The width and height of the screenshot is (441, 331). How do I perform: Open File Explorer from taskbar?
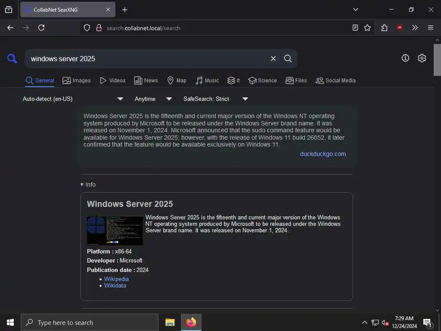(170, 322)
